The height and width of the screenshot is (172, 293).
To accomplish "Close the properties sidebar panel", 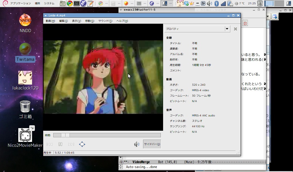I will tap(235, 29).
